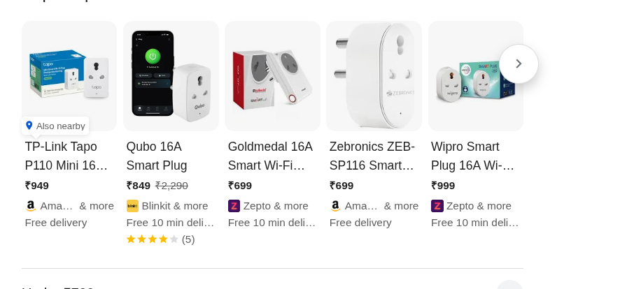634x289 pixels.
Task: Click Qubo 16A Smart Plug title
Action: (x=157, y=156)
